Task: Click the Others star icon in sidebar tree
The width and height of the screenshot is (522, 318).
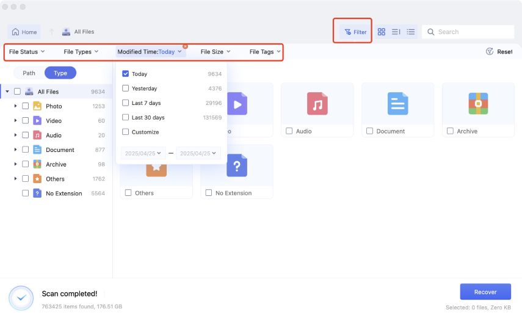Action: point(37,179)
